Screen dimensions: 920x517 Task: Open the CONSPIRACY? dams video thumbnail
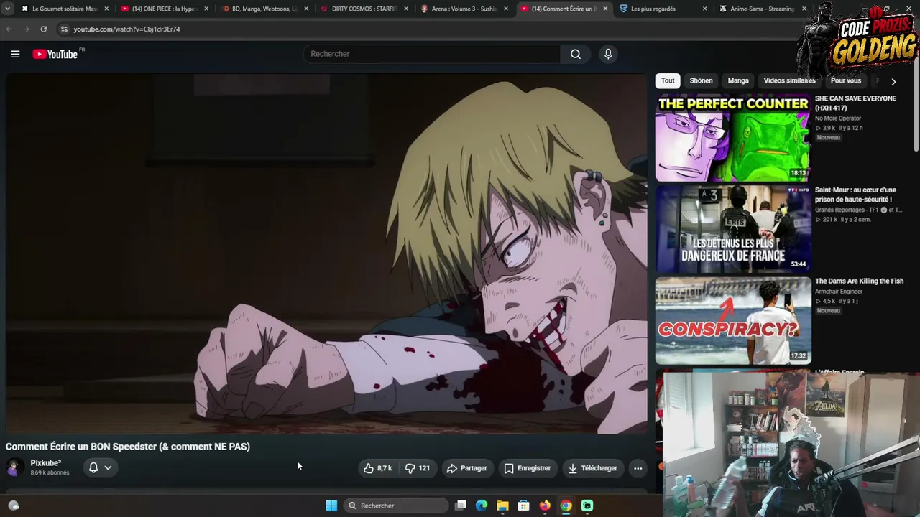click(x=732, y=320)
